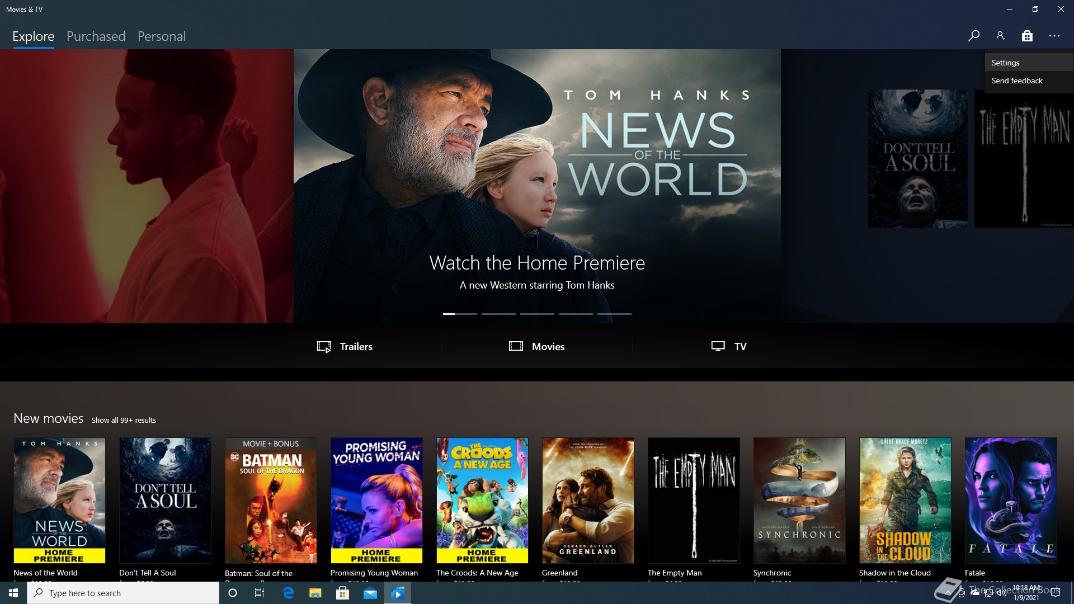Open News of the World movie poster

(x=59, y=500)
